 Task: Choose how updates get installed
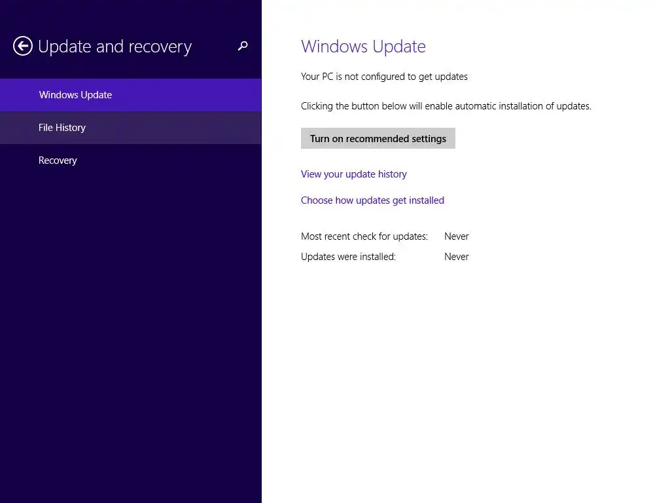point(372,200)
